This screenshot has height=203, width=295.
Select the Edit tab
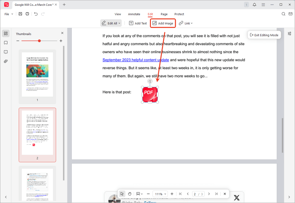pyautogui.click(x=150, y=14)
